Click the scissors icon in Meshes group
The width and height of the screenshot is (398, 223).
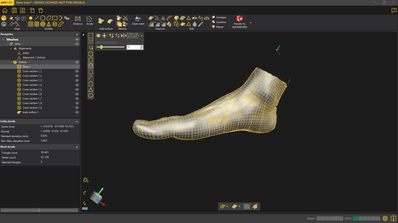pos(125,18)
